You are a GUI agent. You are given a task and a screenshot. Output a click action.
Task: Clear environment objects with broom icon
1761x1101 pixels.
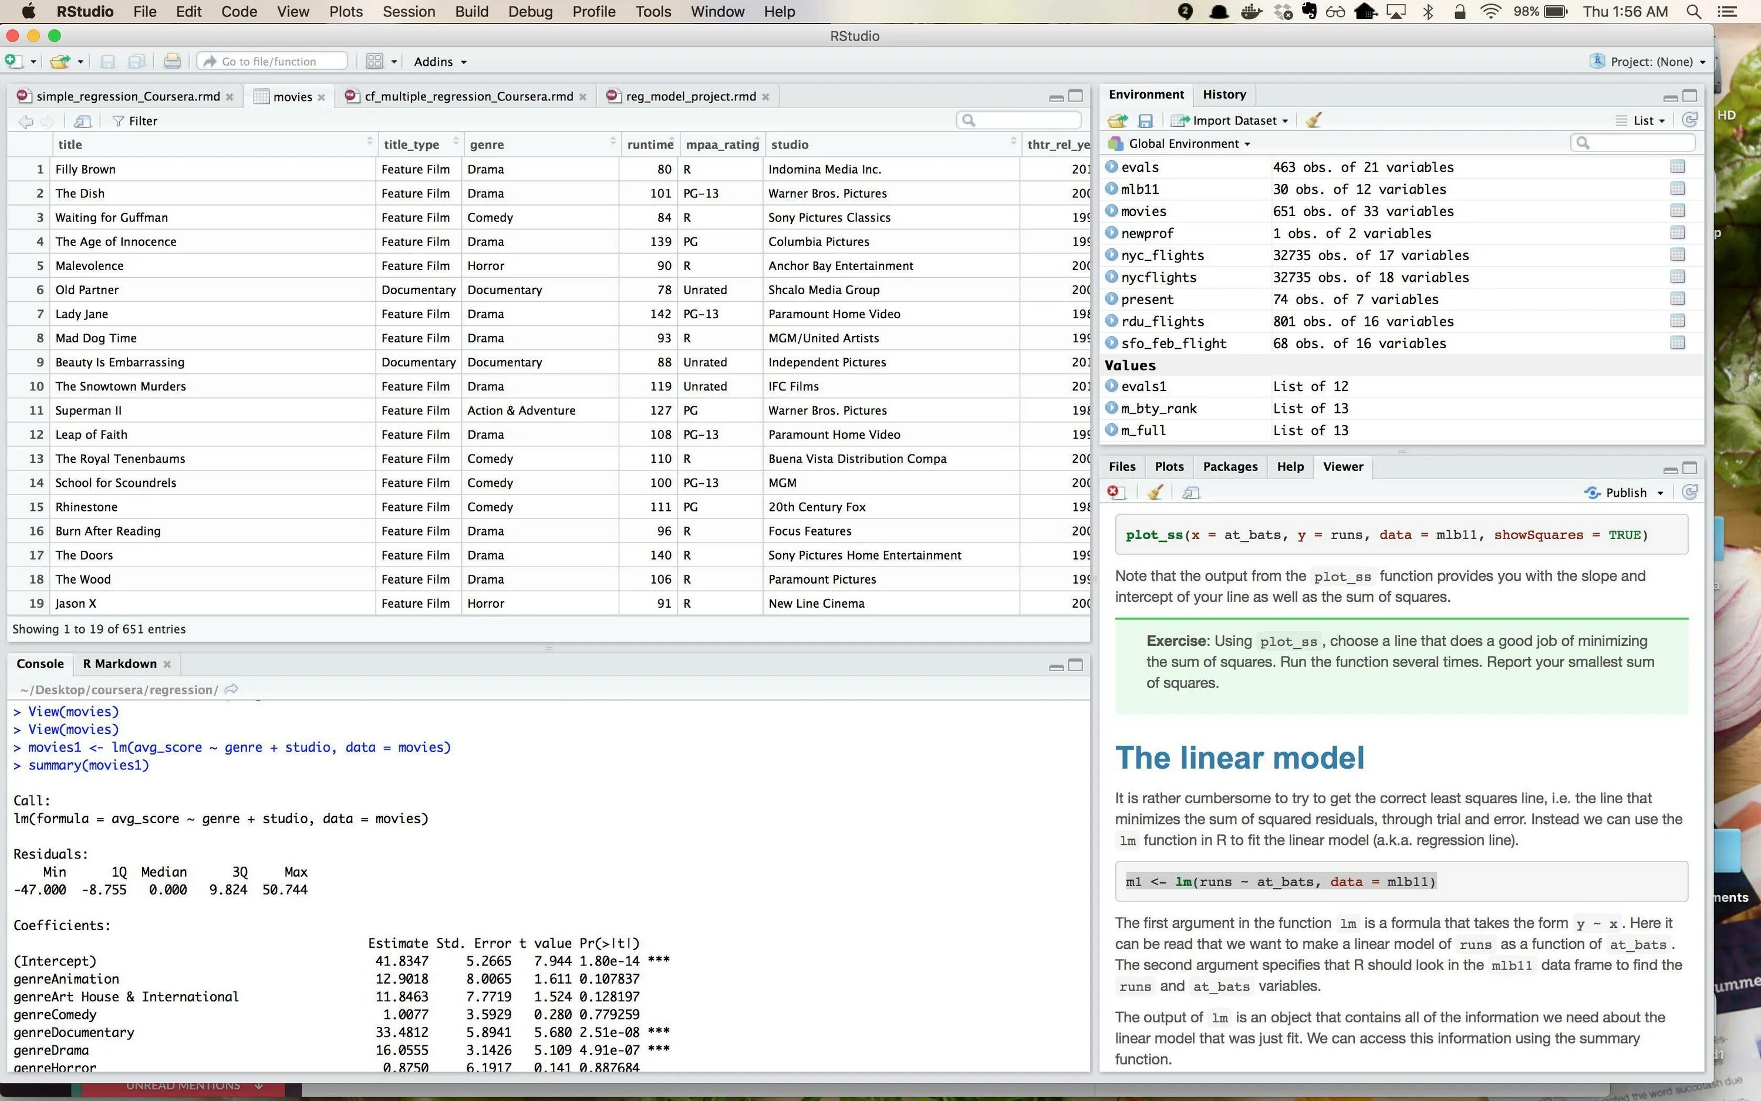1314,120
